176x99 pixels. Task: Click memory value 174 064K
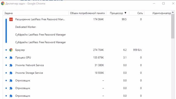click(x=98, y=19)
